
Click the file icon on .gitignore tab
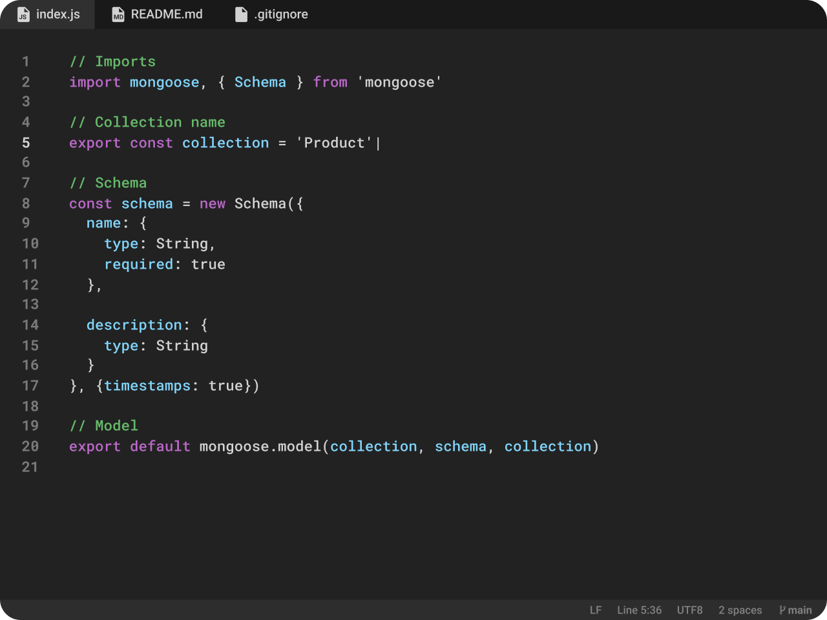(241, 14)
